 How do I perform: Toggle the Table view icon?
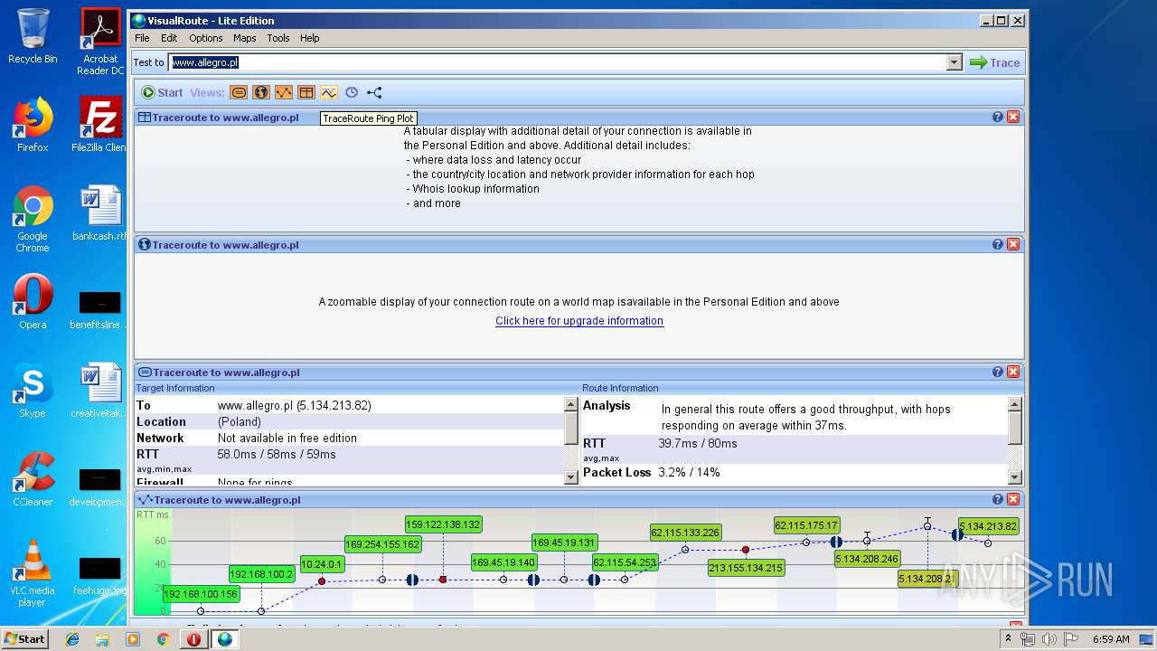pyautogui.click(x=306, y=92)
